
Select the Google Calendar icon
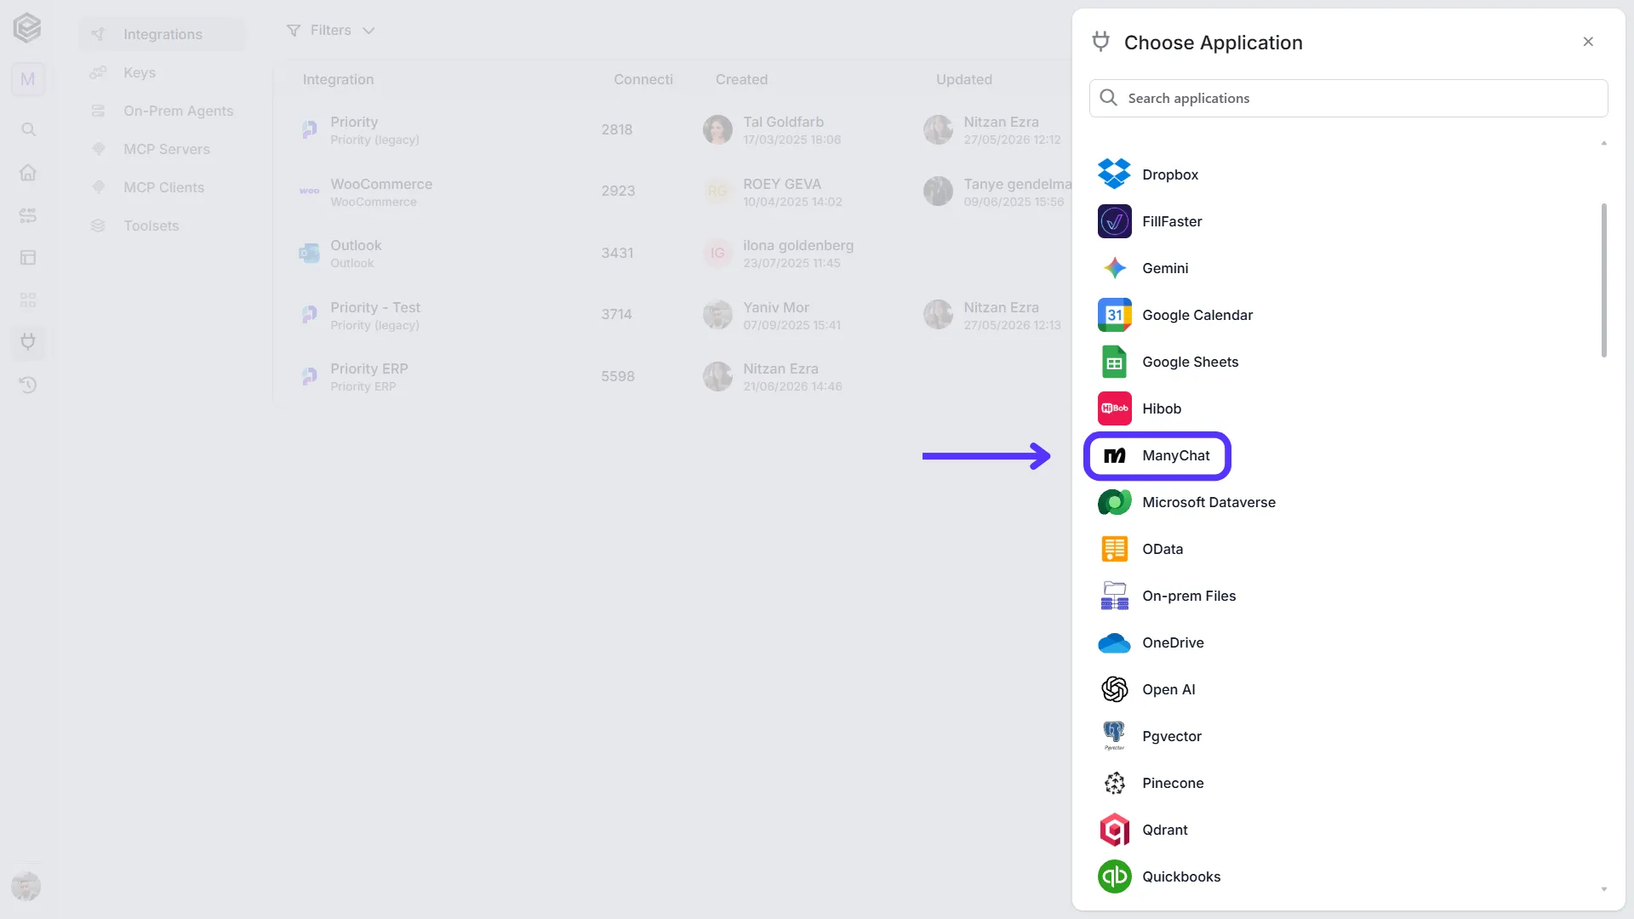click(x=1114, y=315)
